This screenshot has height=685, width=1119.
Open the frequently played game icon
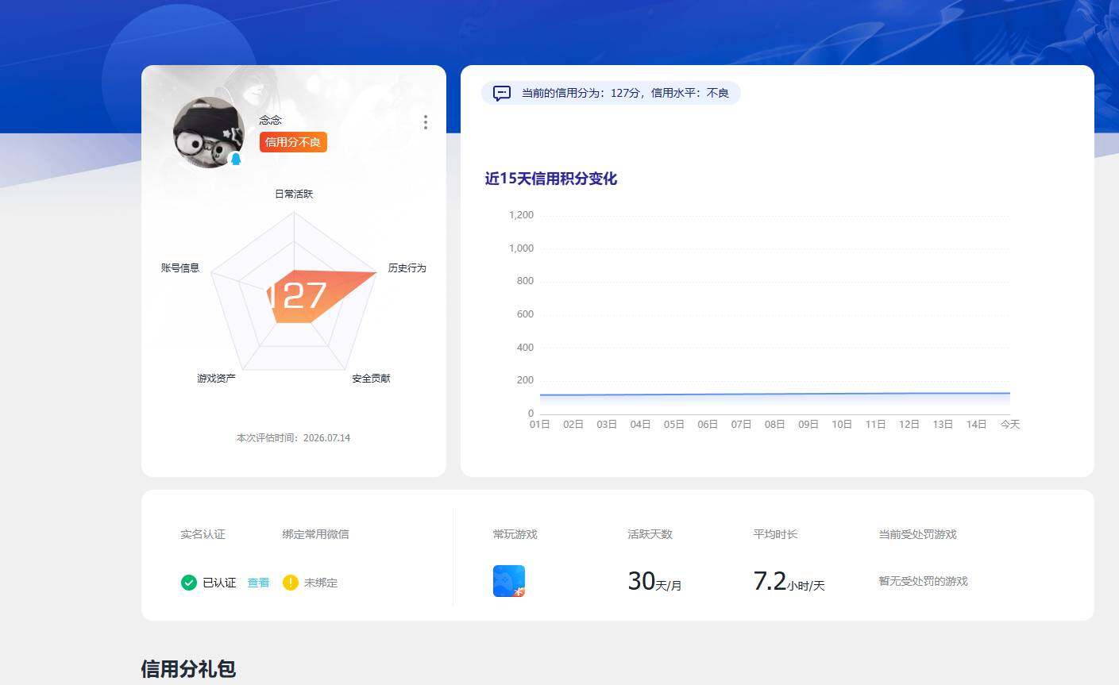coord(509,581)
